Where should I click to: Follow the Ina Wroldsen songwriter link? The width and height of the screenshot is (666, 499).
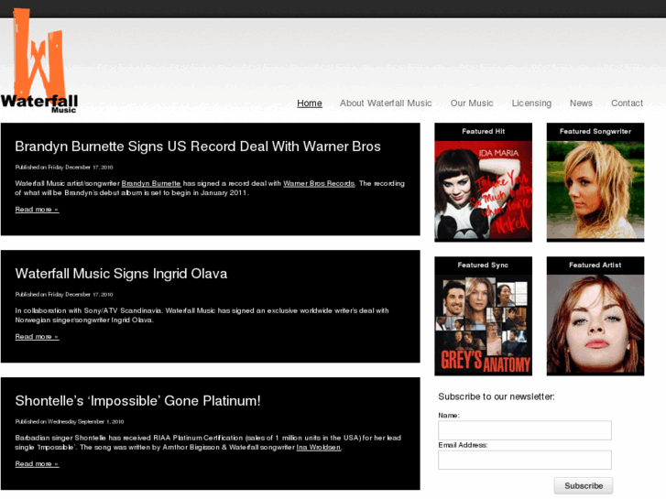318,447
